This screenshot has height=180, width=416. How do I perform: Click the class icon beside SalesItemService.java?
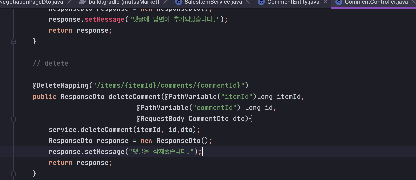[178, 2]
